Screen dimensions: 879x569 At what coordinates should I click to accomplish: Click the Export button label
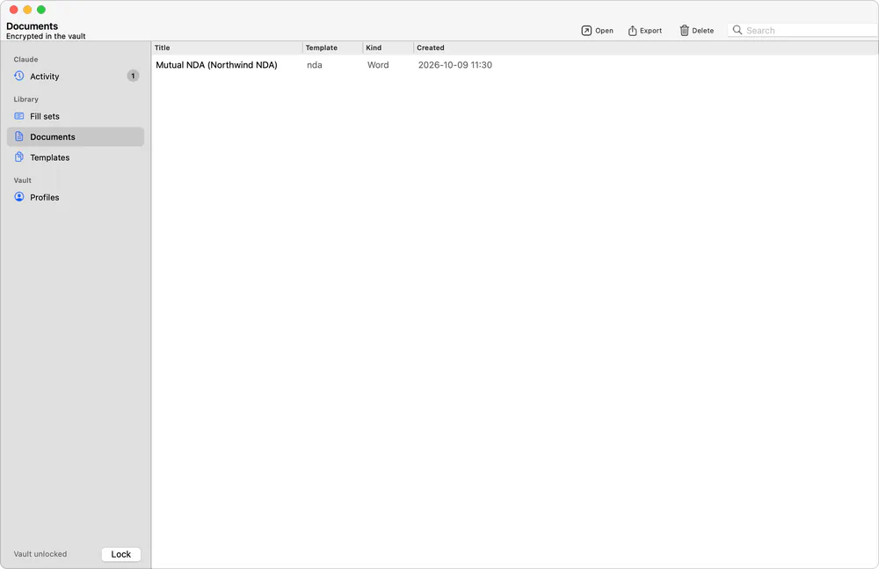650,31
